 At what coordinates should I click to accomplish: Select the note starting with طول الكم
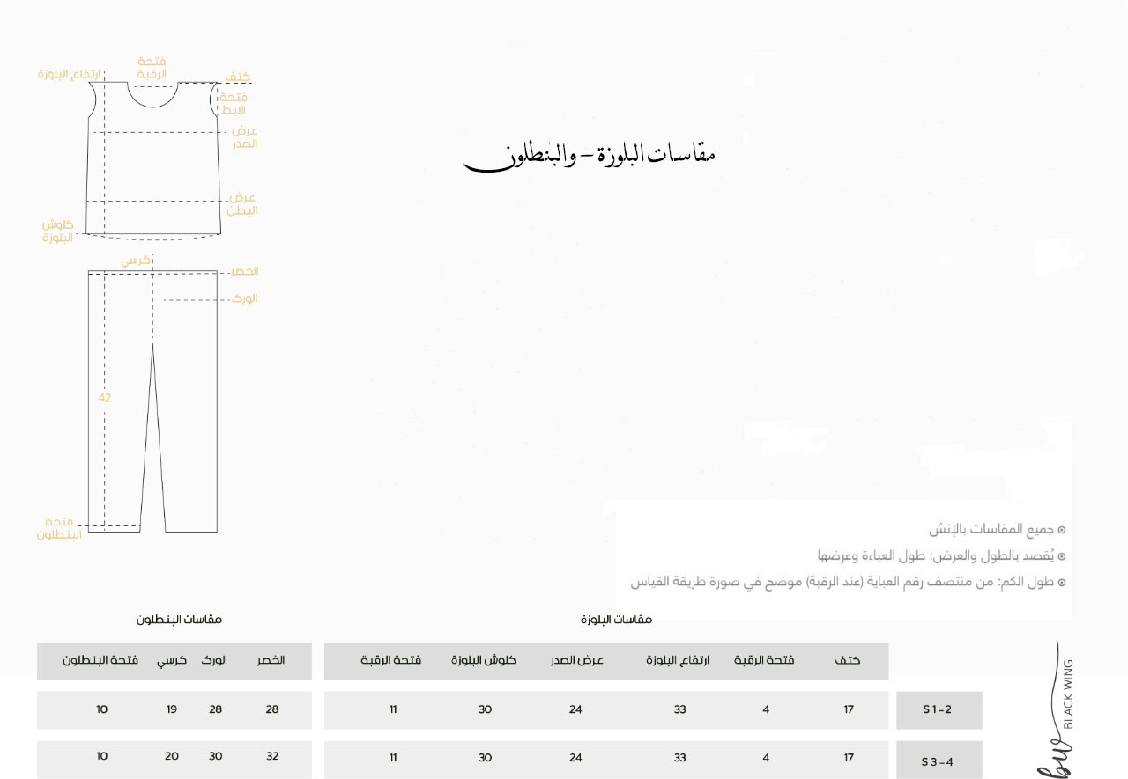[849, 583]
